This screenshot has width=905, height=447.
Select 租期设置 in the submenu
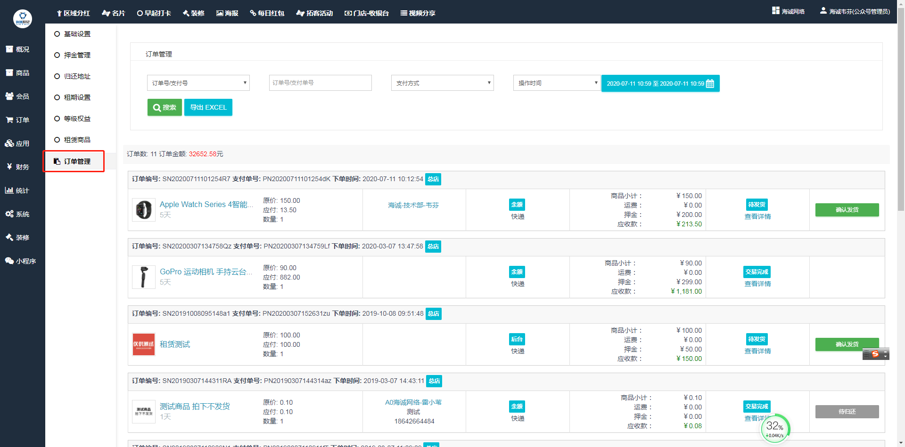[x=73, y=97]
